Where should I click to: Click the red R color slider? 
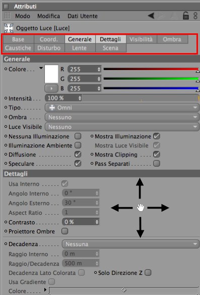(151, 69)
